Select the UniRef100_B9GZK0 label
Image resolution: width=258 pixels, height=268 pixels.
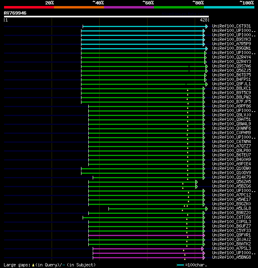coord(231,204)
